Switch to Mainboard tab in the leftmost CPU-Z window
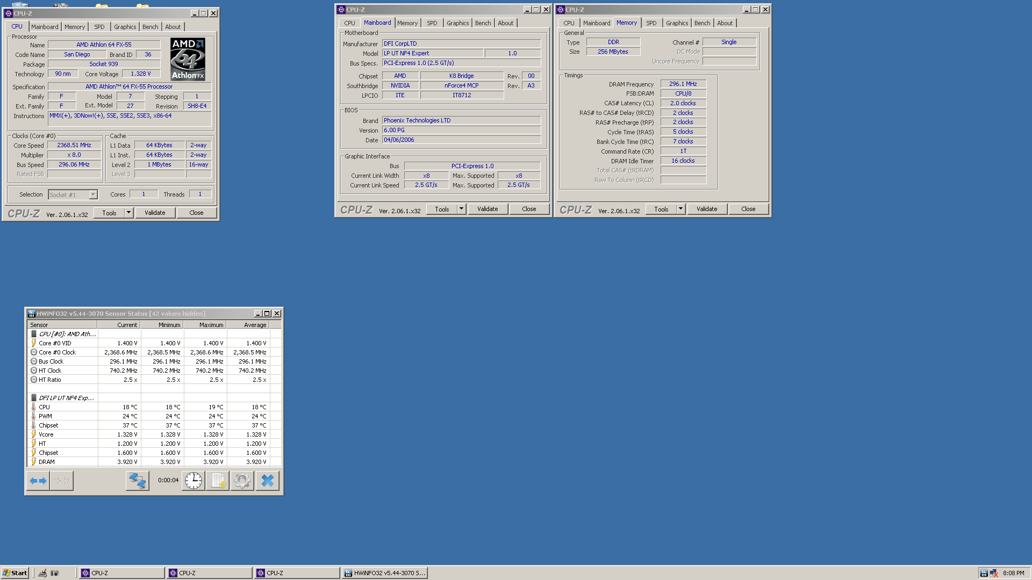 [45, 27]
